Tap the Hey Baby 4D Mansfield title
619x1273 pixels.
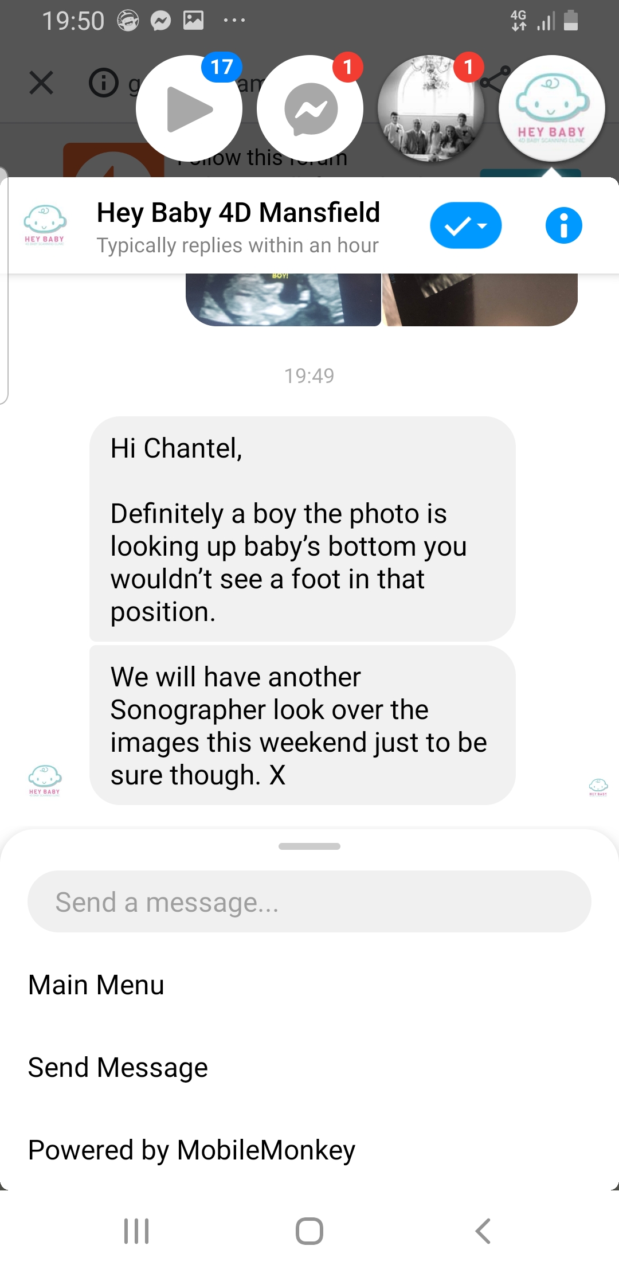click(x=238, y=213)
